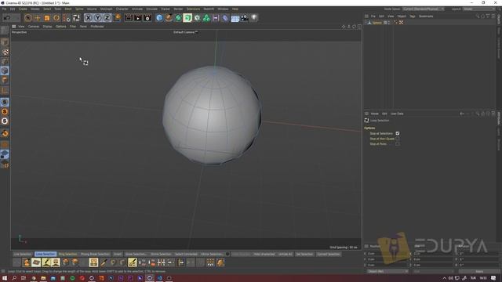
Task: Open Attribute Manager Mode menu
Action: pos(374,114)
